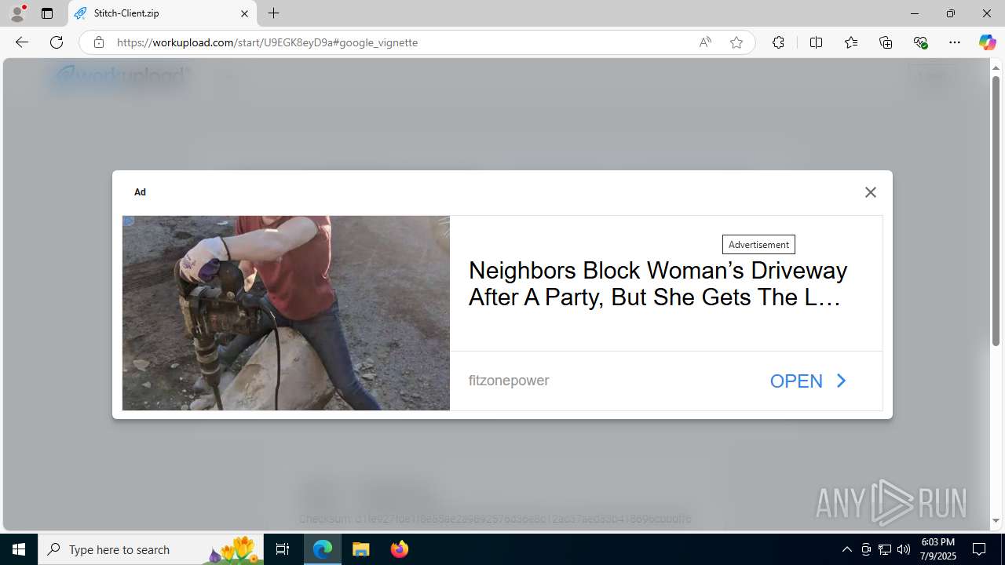Click the Ad label in overlay
The image size is (1005, 565).
140,192
